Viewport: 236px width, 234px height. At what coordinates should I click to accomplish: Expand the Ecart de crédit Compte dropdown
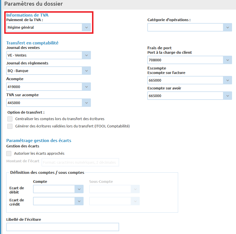point(79,201)
